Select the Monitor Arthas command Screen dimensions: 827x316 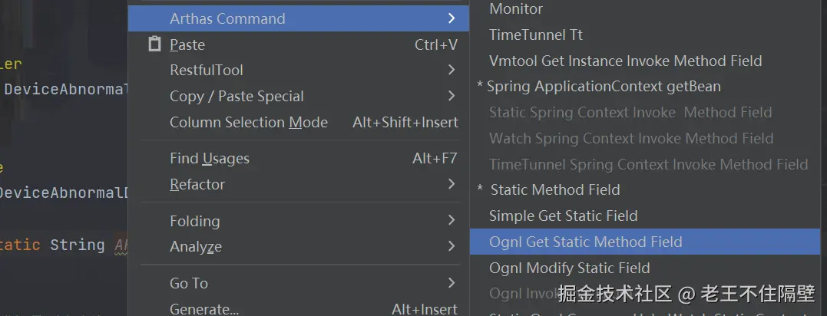coord(516,9)
